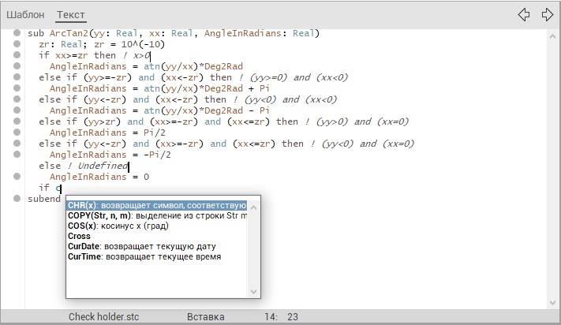The image size is (561, 325).
Task: Toggle marker on 'else if (yy>zr)' line
Action: [x=17, y=121]
